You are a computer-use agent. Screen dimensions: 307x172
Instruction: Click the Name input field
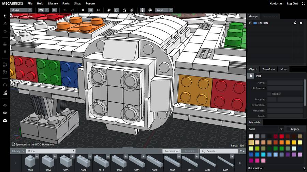285,83
